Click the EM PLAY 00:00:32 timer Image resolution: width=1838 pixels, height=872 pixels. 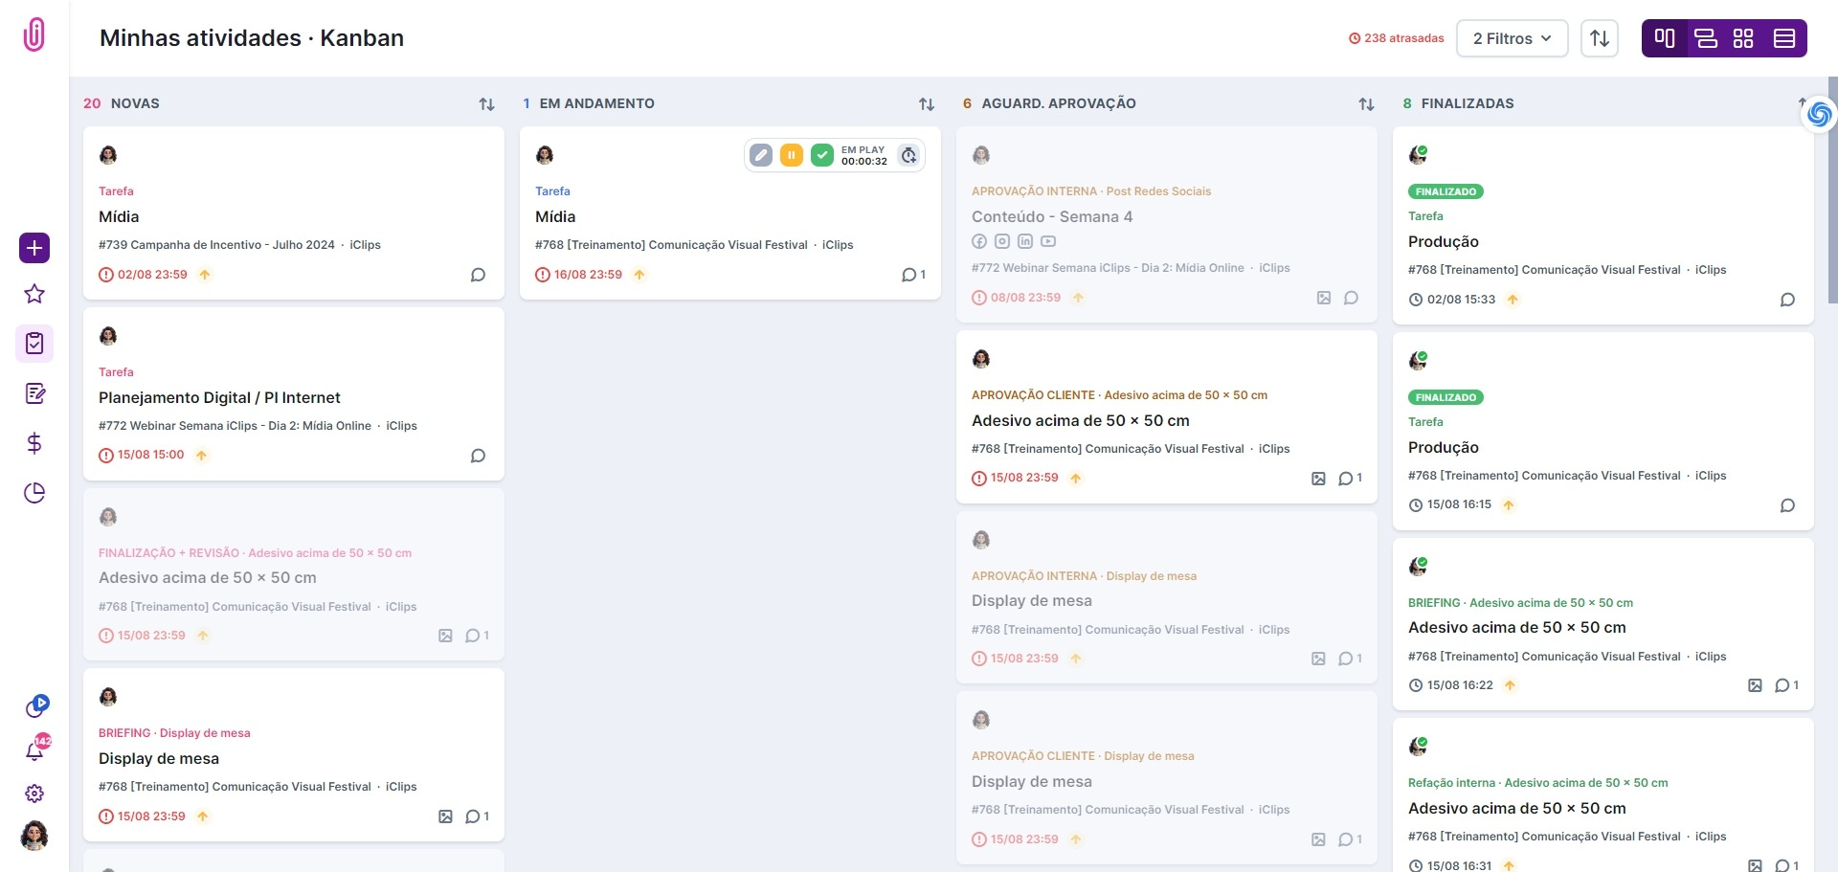pos(864,155)
